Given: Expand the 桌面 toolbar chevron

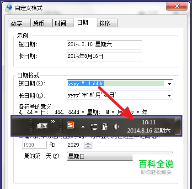Looking at the screenshot, I should (x=53, y=122).
